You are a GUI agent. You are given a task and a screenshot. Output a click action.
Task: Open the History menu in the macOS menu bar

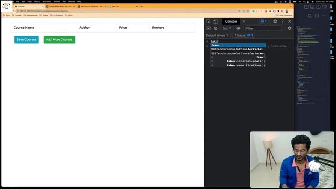(x=37, y=2)
